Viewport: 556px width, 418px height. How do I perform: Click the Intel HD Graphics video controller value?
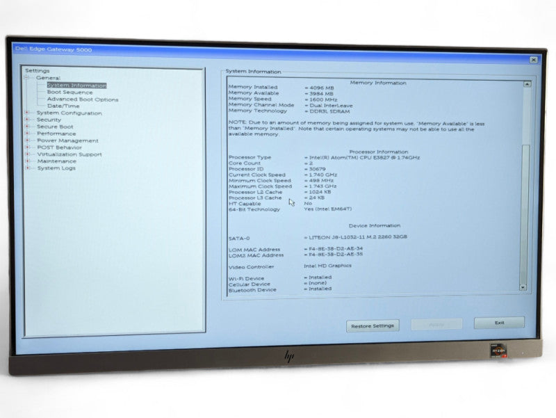(327, 266)
